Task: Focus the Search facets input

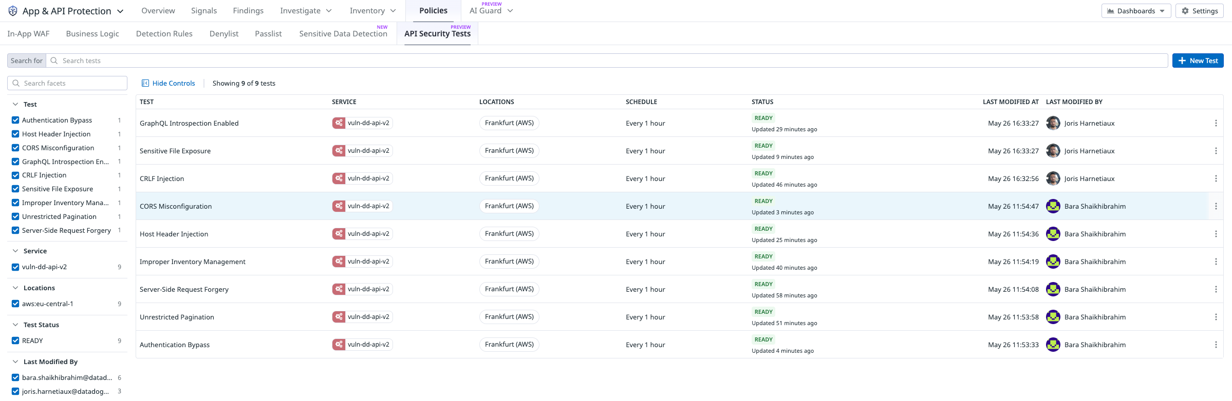Action: coord(67,83)
